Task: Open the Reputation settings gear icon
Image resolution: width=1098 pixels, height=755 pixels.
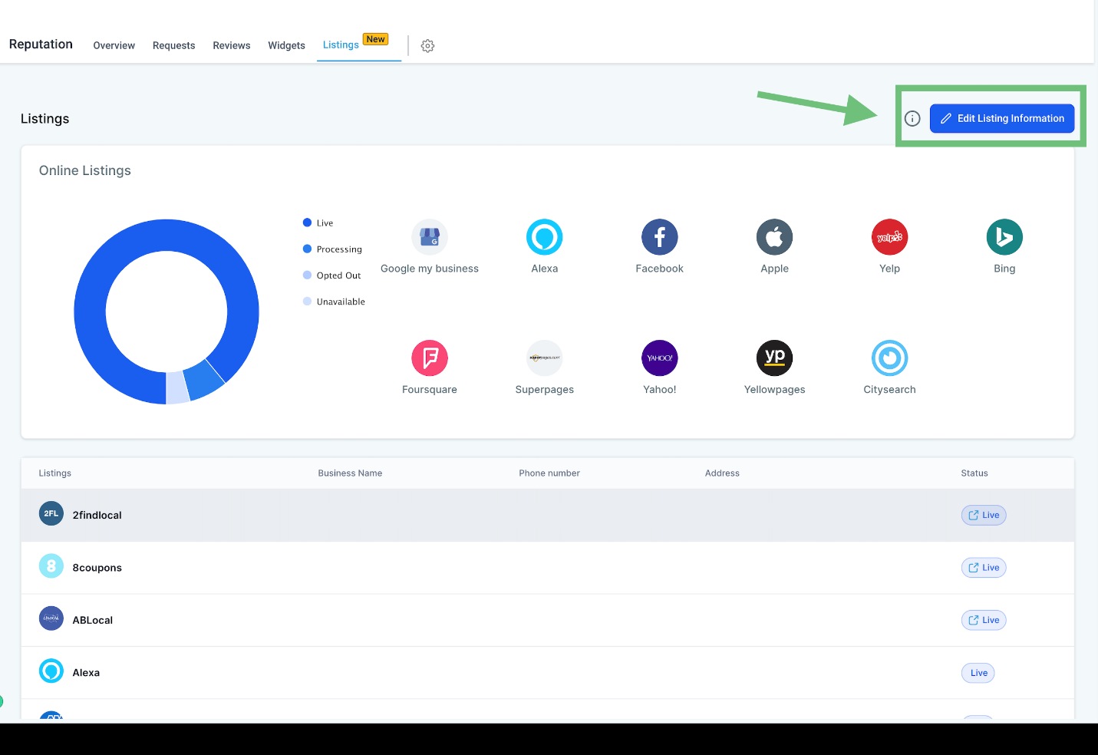Action: (x=428, y=46)
